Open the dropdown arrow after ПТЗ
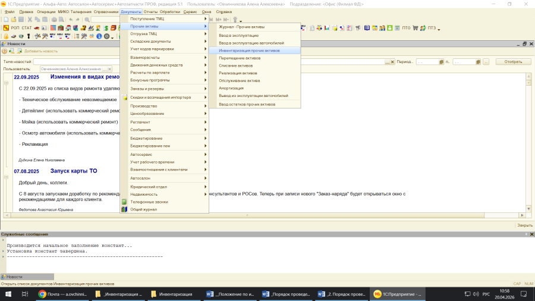Image resolution: width=535 pixels, height=301 pixels. click(x=439, y=29)
